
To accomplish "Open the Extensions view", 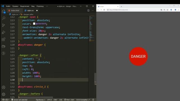I will coord(4,39).
